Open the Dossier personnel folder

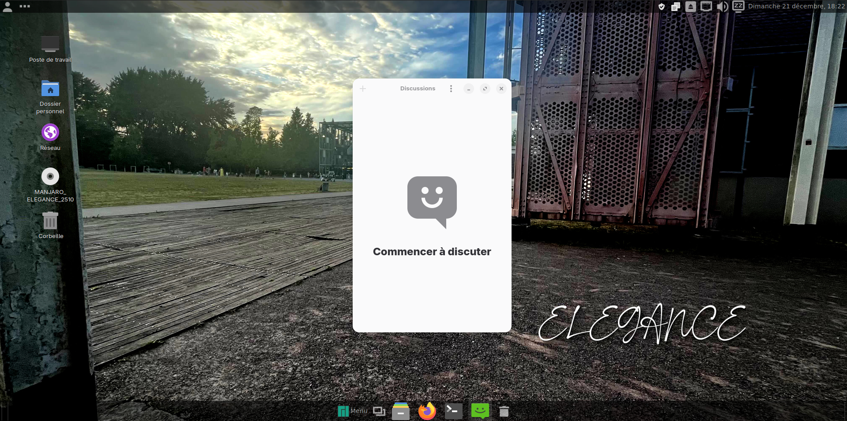click(50, 89)
